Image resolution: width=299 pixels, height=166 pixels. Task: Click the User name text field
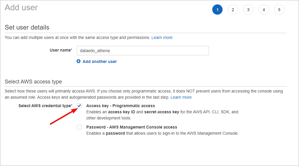point(143,51)
